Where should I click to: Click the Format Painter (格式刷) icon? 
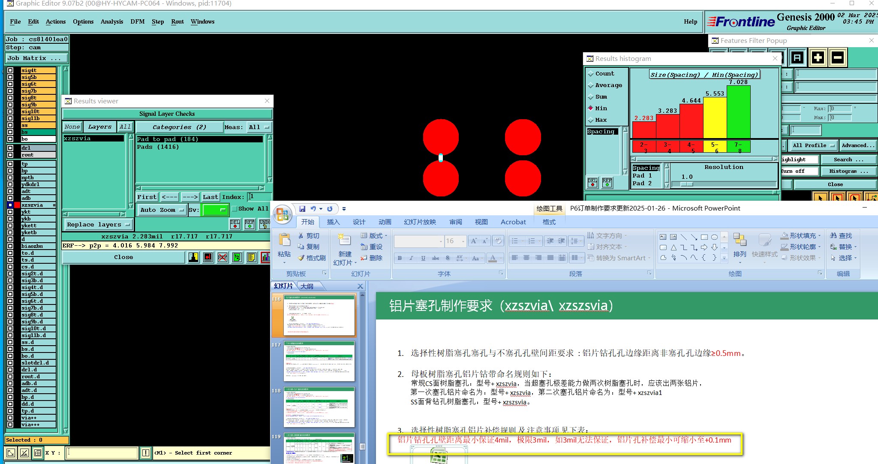301,258
